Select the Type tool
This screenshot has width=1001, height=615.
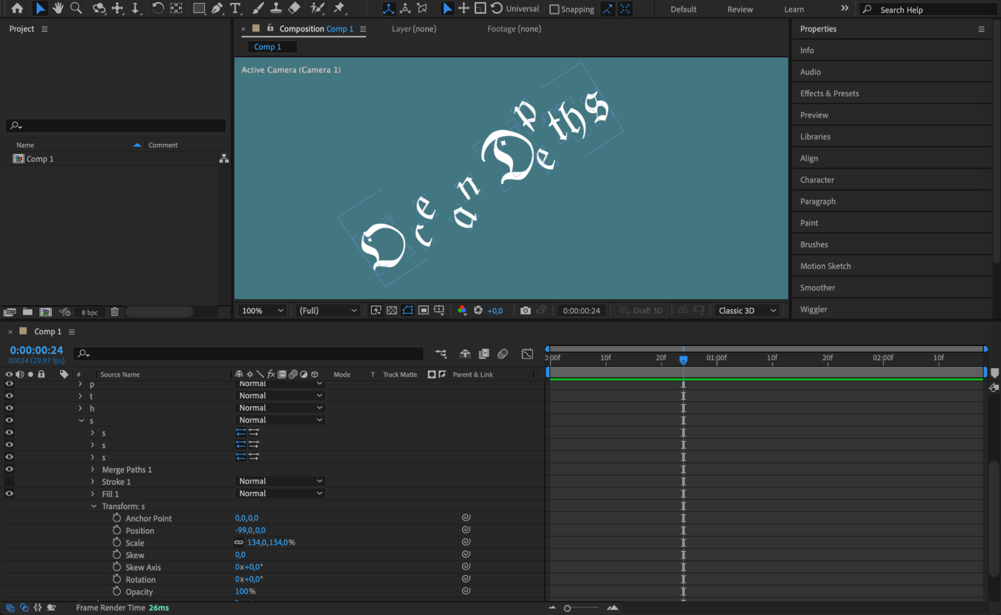(x=235, y=8)
